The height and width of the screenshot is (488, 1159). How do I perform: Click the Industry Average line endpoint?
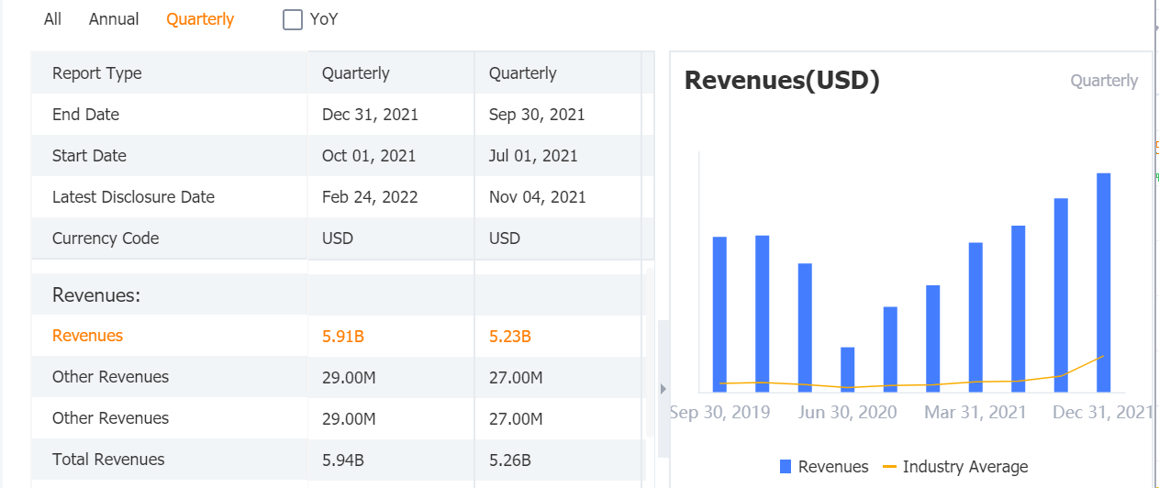1103,356
